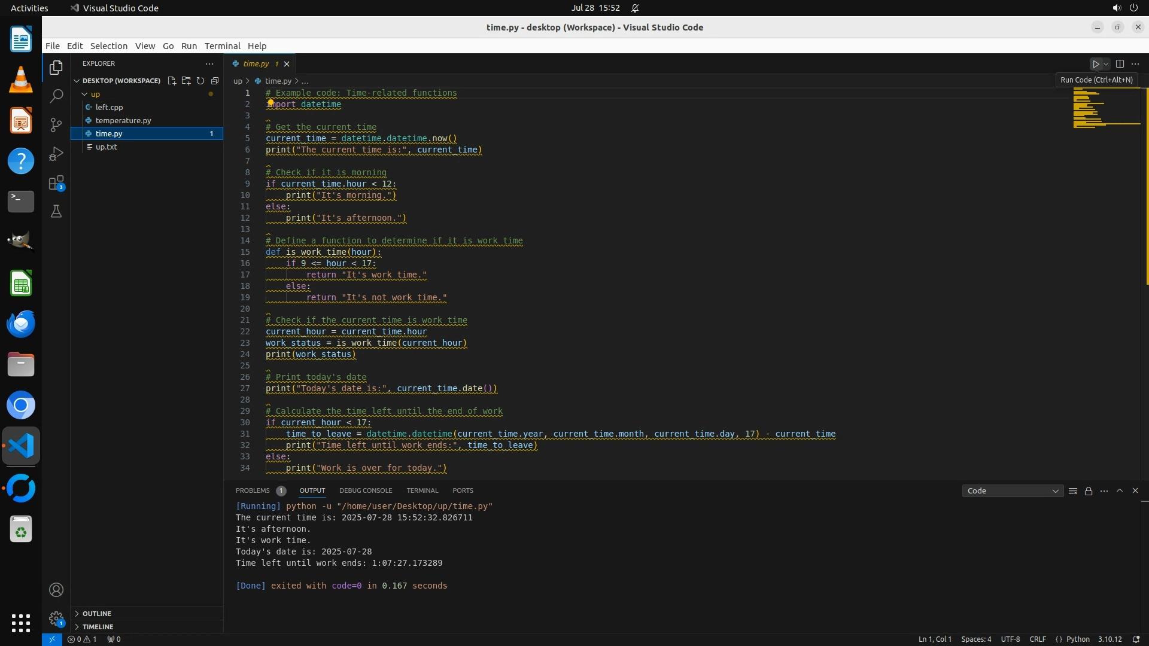Open Run and Debug view
This screenshot has width=1149, height=646.
pos(56,154)
